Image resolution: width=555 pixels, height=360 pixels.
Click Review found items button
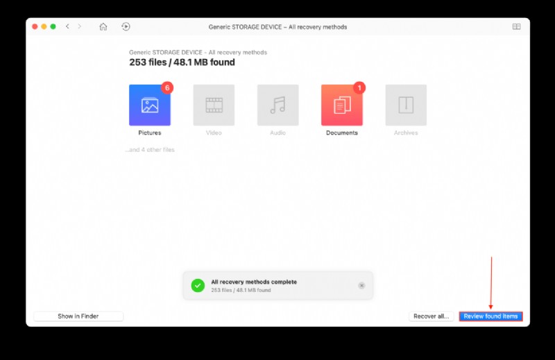490,316
